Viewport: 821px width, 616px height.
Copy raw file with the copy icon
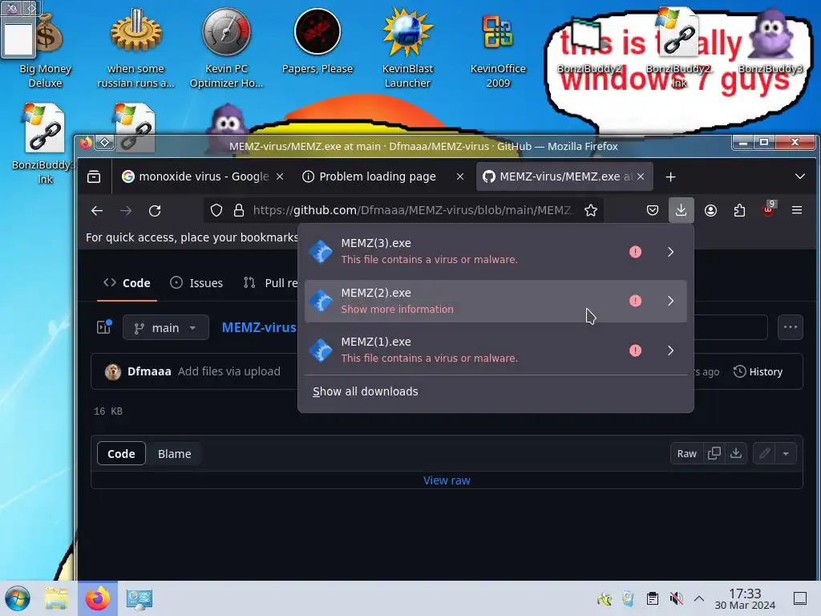click(x=714, y=453)
